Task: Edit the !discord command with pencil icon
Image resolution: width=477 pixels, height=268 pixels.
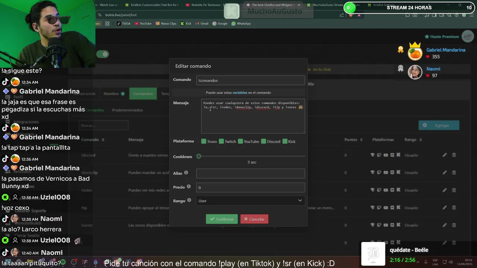Action: pos(445,155)
